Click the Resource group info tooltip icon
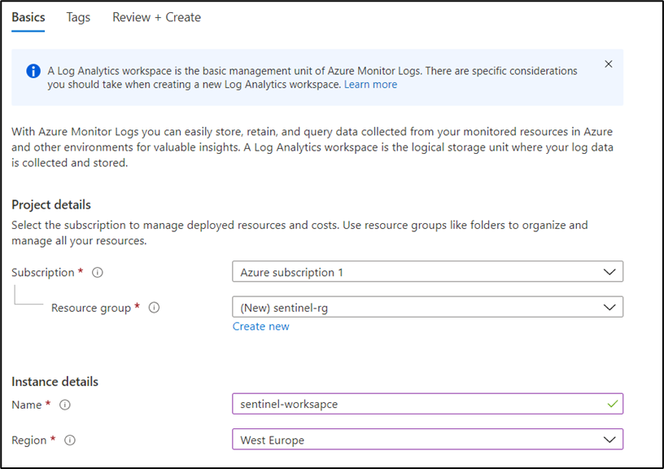The height and width of the screenshot is (469, 664). pos(154,308)
